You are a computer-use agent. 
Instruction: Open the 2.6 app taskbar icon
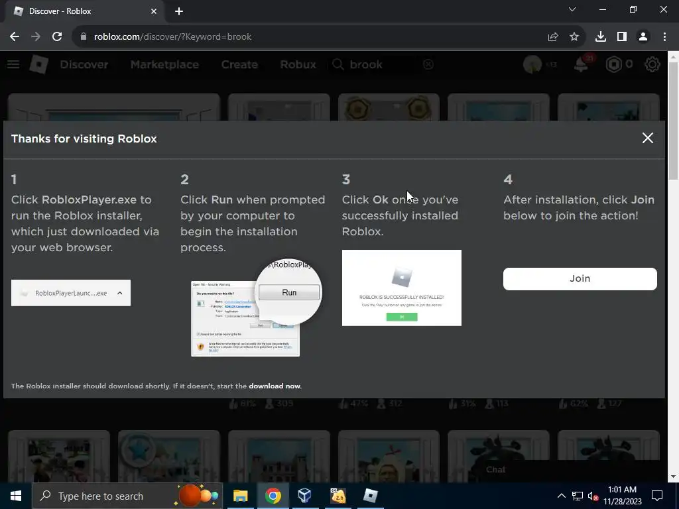pyautogui.click(x=338, y=496)
